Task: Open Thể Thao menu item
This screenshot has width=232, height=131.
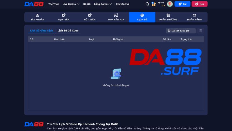Action: 54,4
